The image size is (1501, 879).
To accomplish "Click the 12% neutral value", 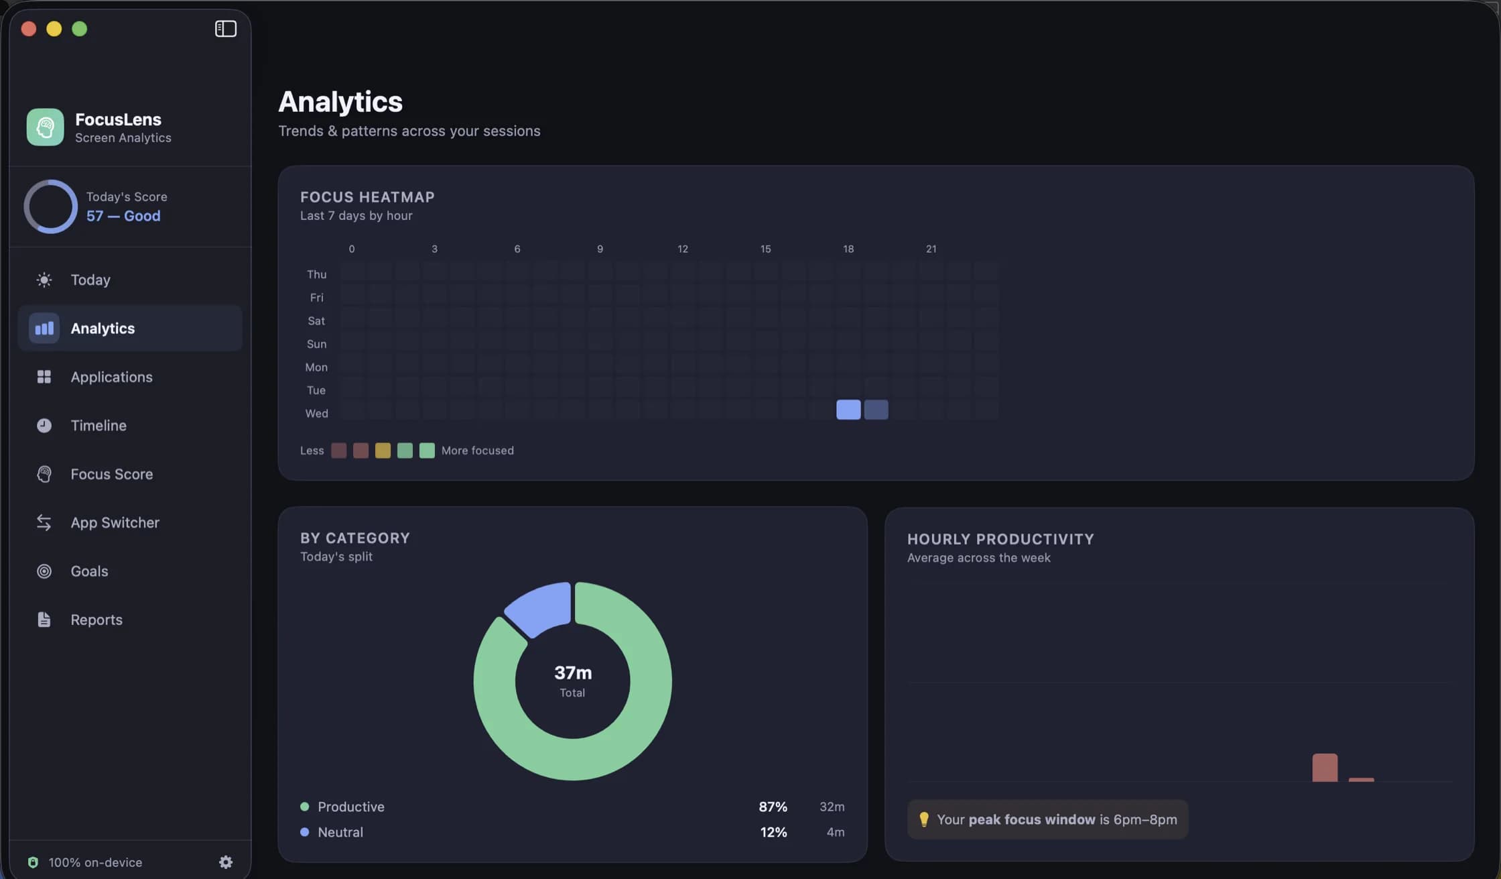I will 773,832.
